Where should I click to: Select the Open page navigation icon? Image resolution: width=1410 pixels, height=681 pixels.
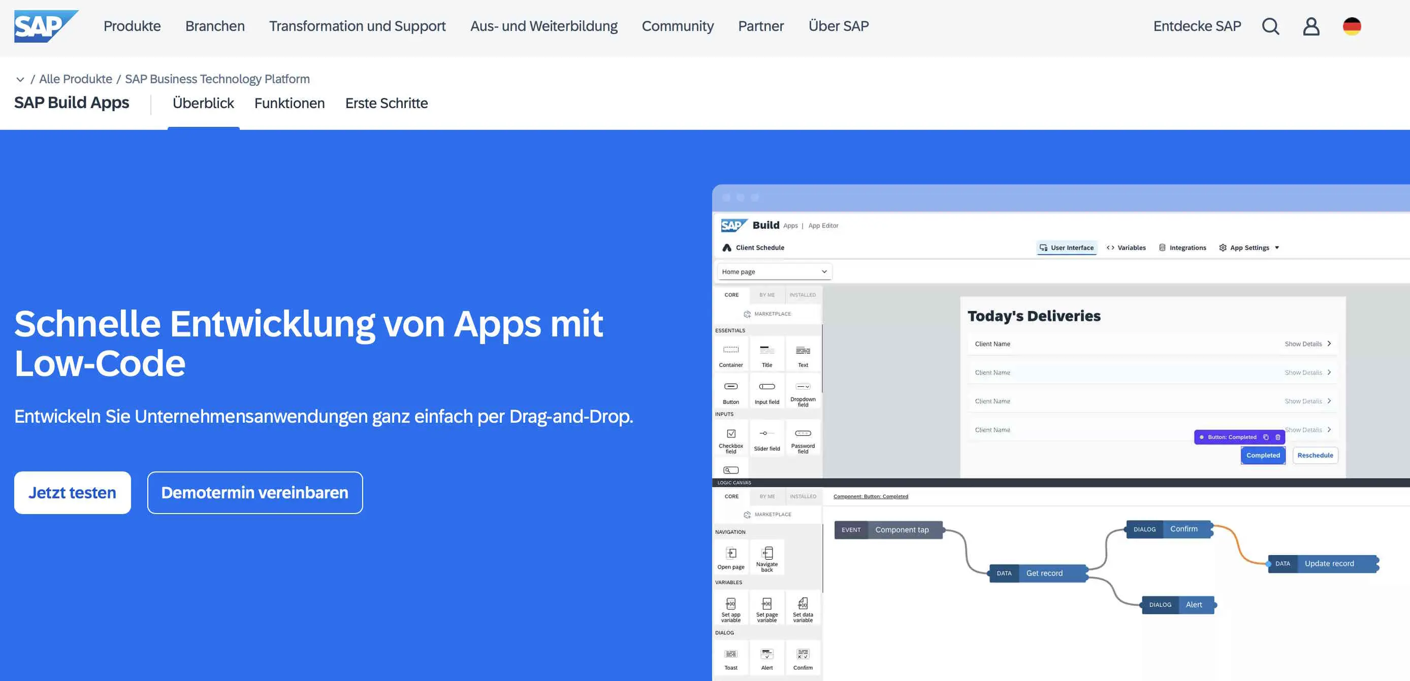click(731, 554)
